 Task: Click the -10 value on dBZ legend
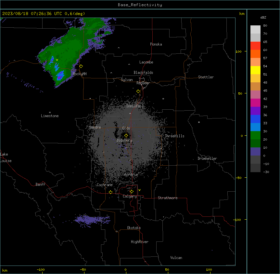point(266,164)
